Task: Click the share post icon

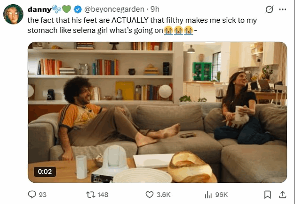Action: (283, 195)
